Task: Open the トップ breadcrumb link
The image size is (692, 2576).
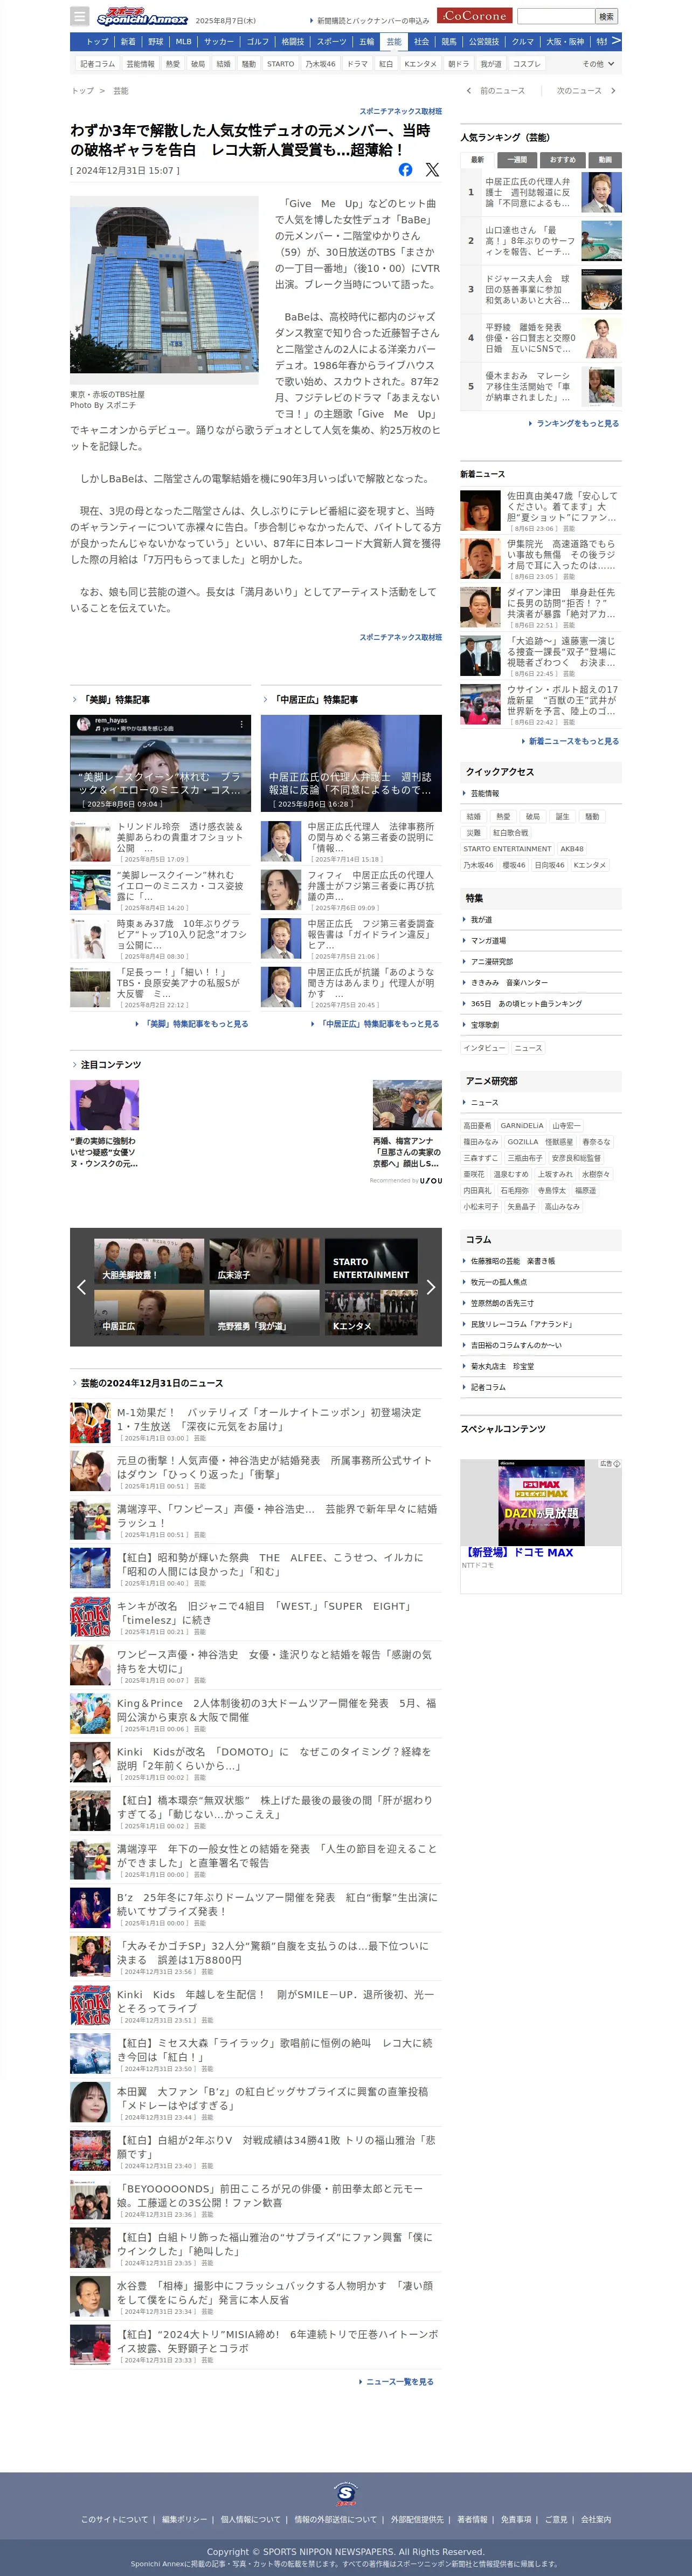Action: coord(82,91)
